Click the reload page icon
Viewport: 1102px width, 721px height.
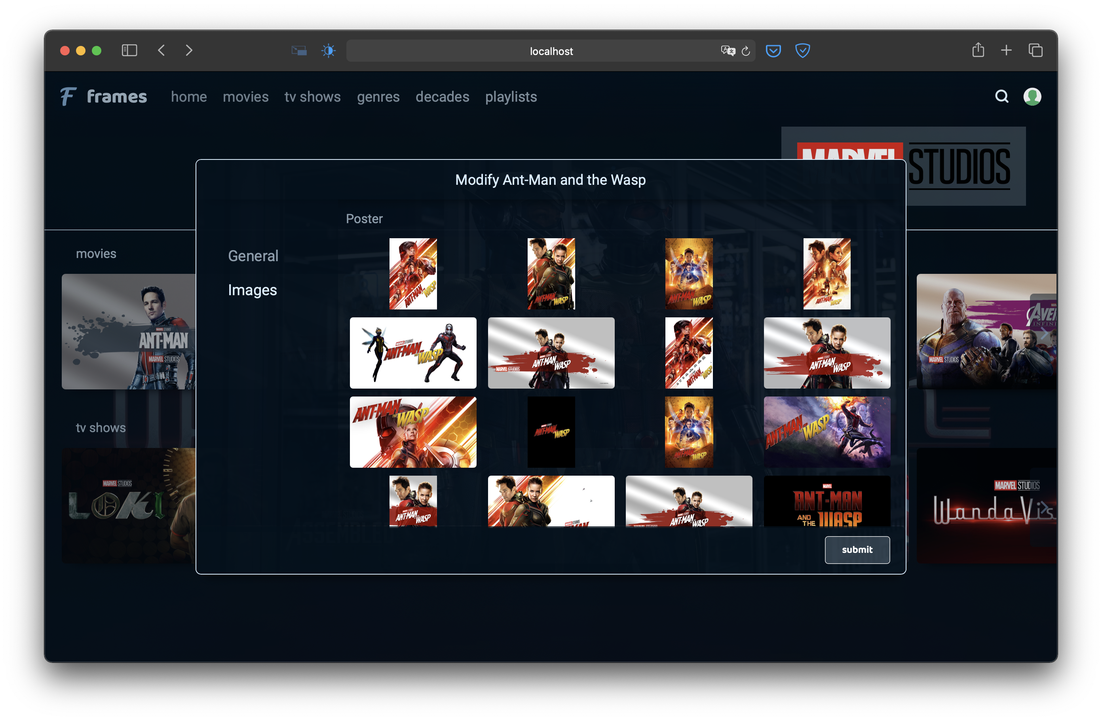coord(745,51)
